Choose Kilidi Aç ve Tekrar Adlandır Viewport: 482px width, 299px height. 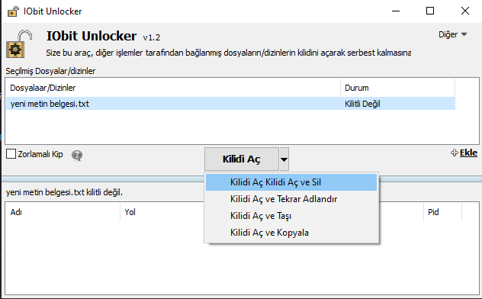[291, 199]
